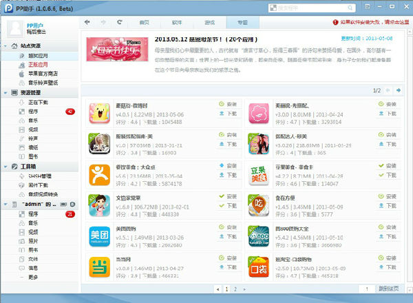Open 苹果官方商店 with the Apple icon
The image size is (413, 303).
pos(43,74)
